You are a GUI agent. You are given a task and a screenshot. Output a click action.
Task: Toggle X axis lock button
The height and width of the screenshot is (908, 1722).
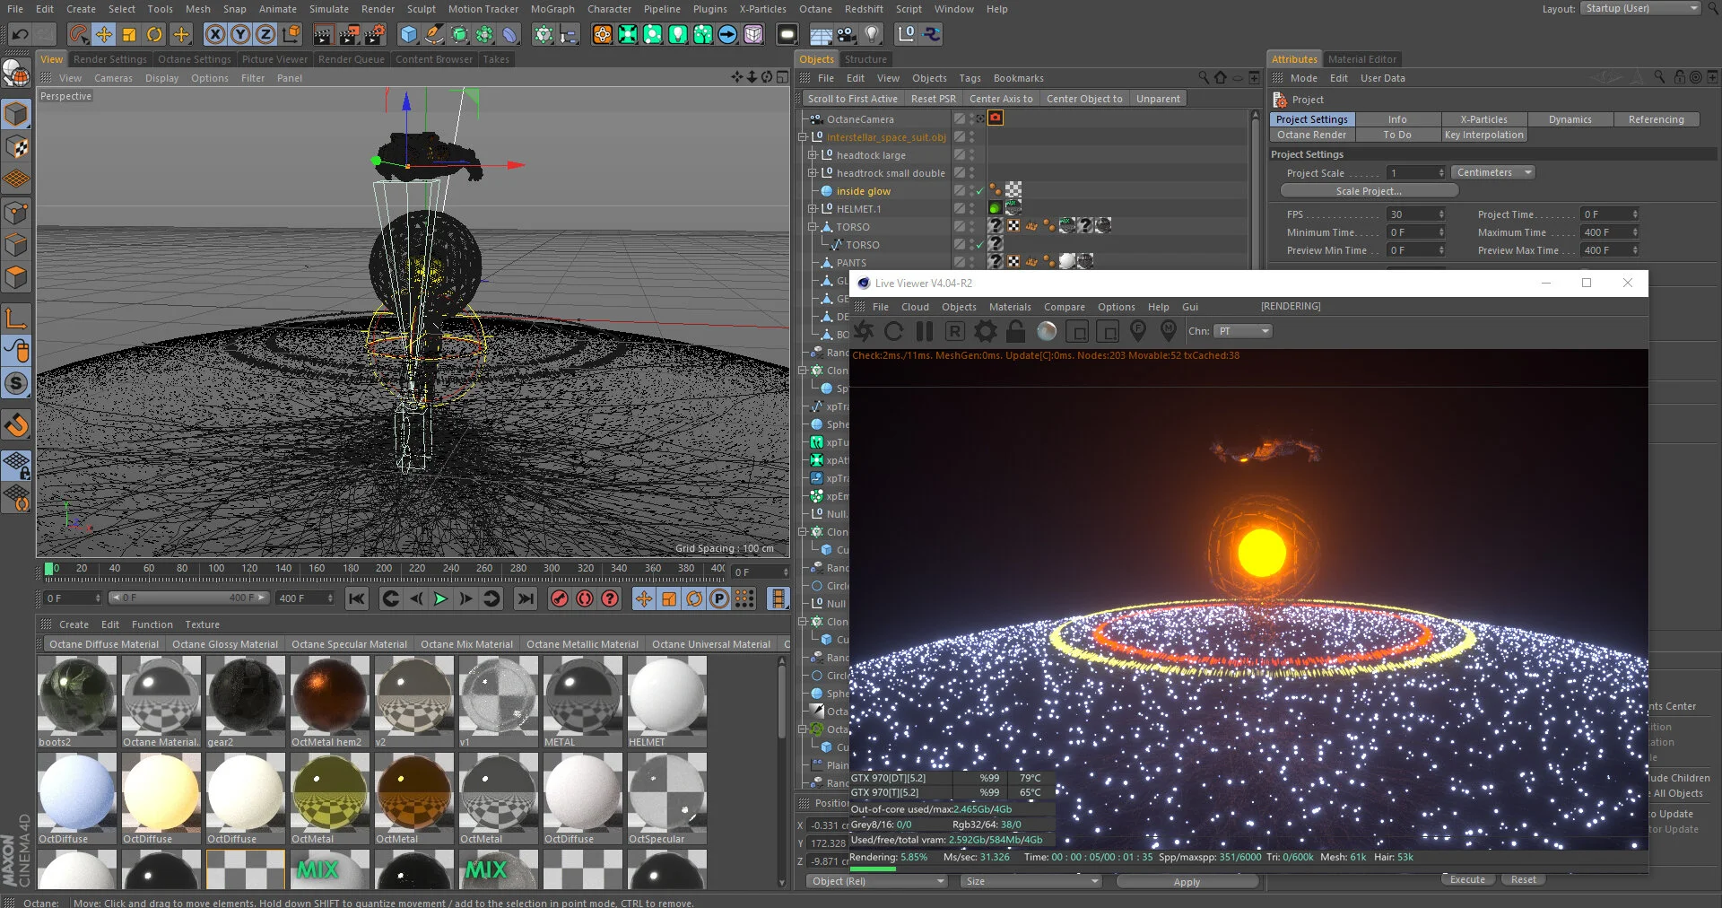(x=215, y=35)
